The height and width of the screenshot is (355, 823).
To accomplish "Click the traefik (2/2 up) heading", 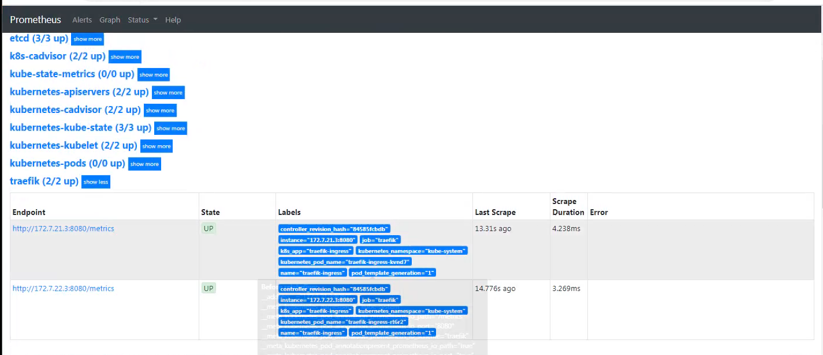I will [44, 181].
